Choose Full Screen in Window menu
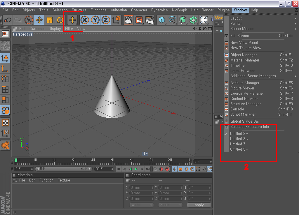 point(261,36)
